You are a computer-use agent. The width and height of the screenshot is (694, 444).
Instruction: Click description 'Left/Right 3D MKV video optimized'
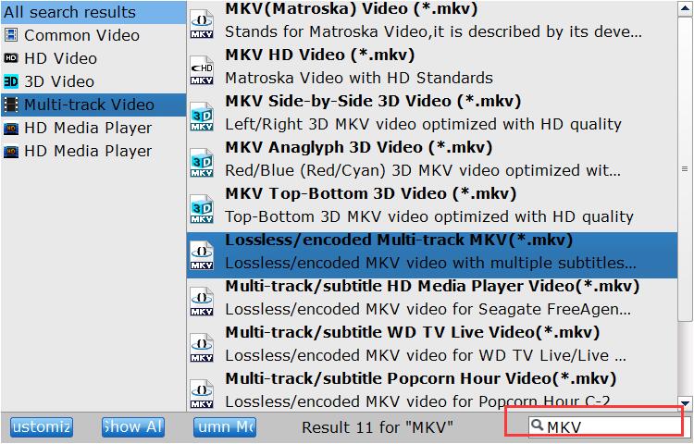[x=424, y=124]
